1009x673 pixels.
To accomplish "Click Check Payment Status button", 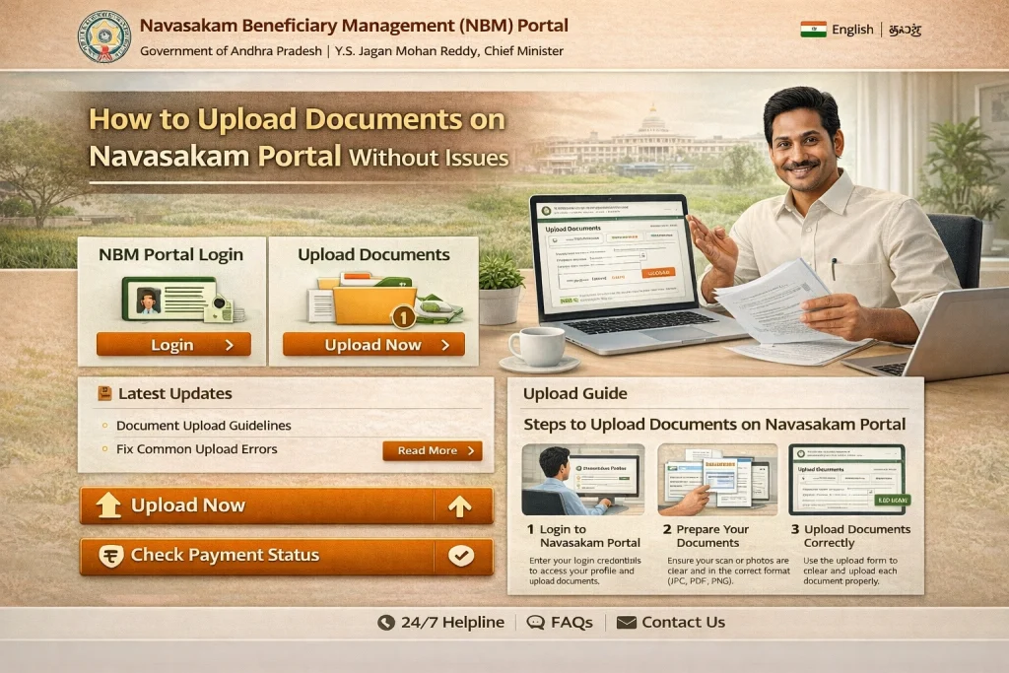I will [x=287, y=556].
